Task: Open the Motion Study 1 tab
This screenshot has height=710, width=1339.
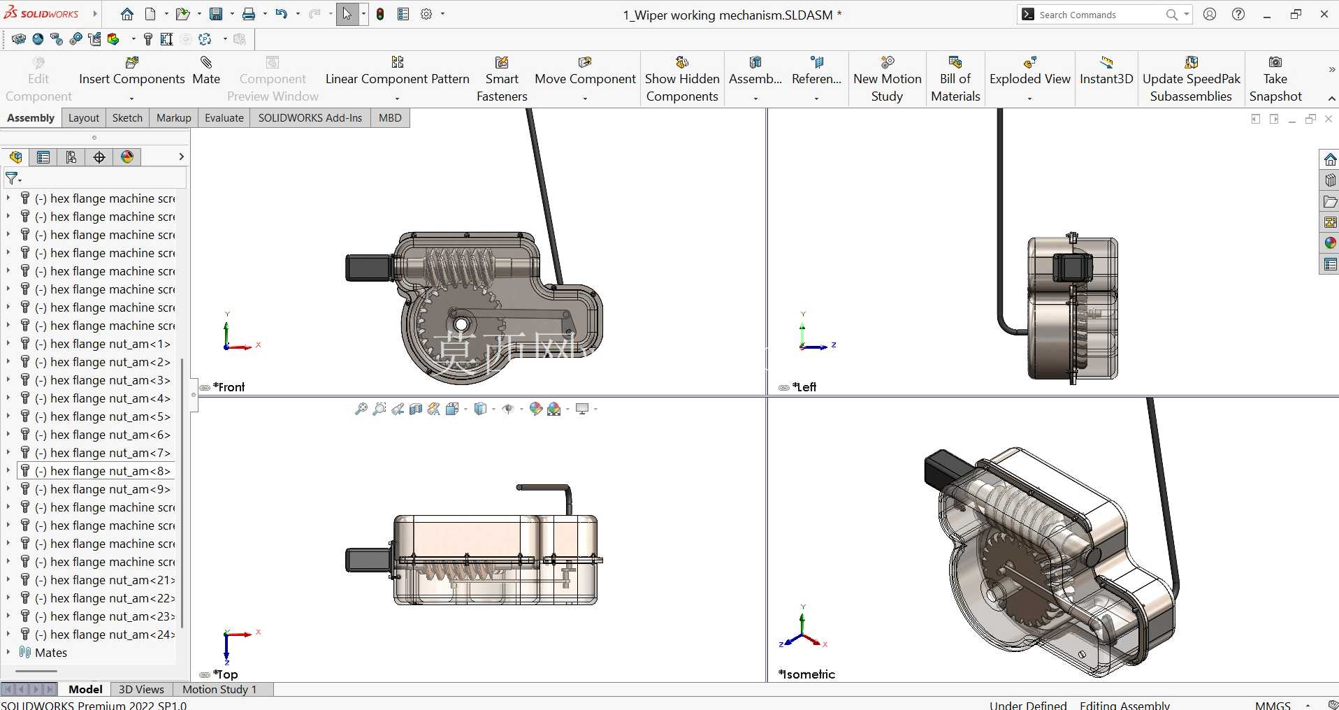Action: coord(219,690)
